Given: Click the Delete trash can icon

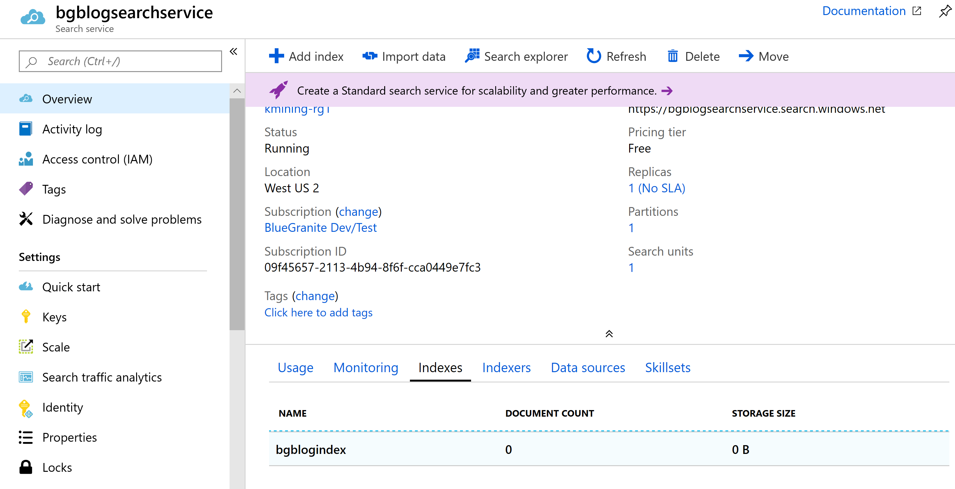Looking at the screenshot, I should (x=672, y=56).
